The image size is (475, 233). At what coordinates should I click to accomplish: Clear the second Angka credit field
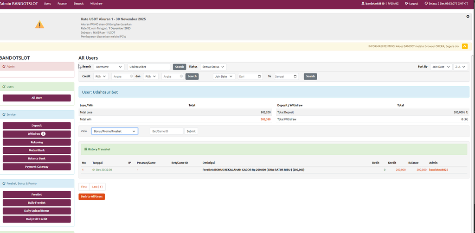pos(181,76)
